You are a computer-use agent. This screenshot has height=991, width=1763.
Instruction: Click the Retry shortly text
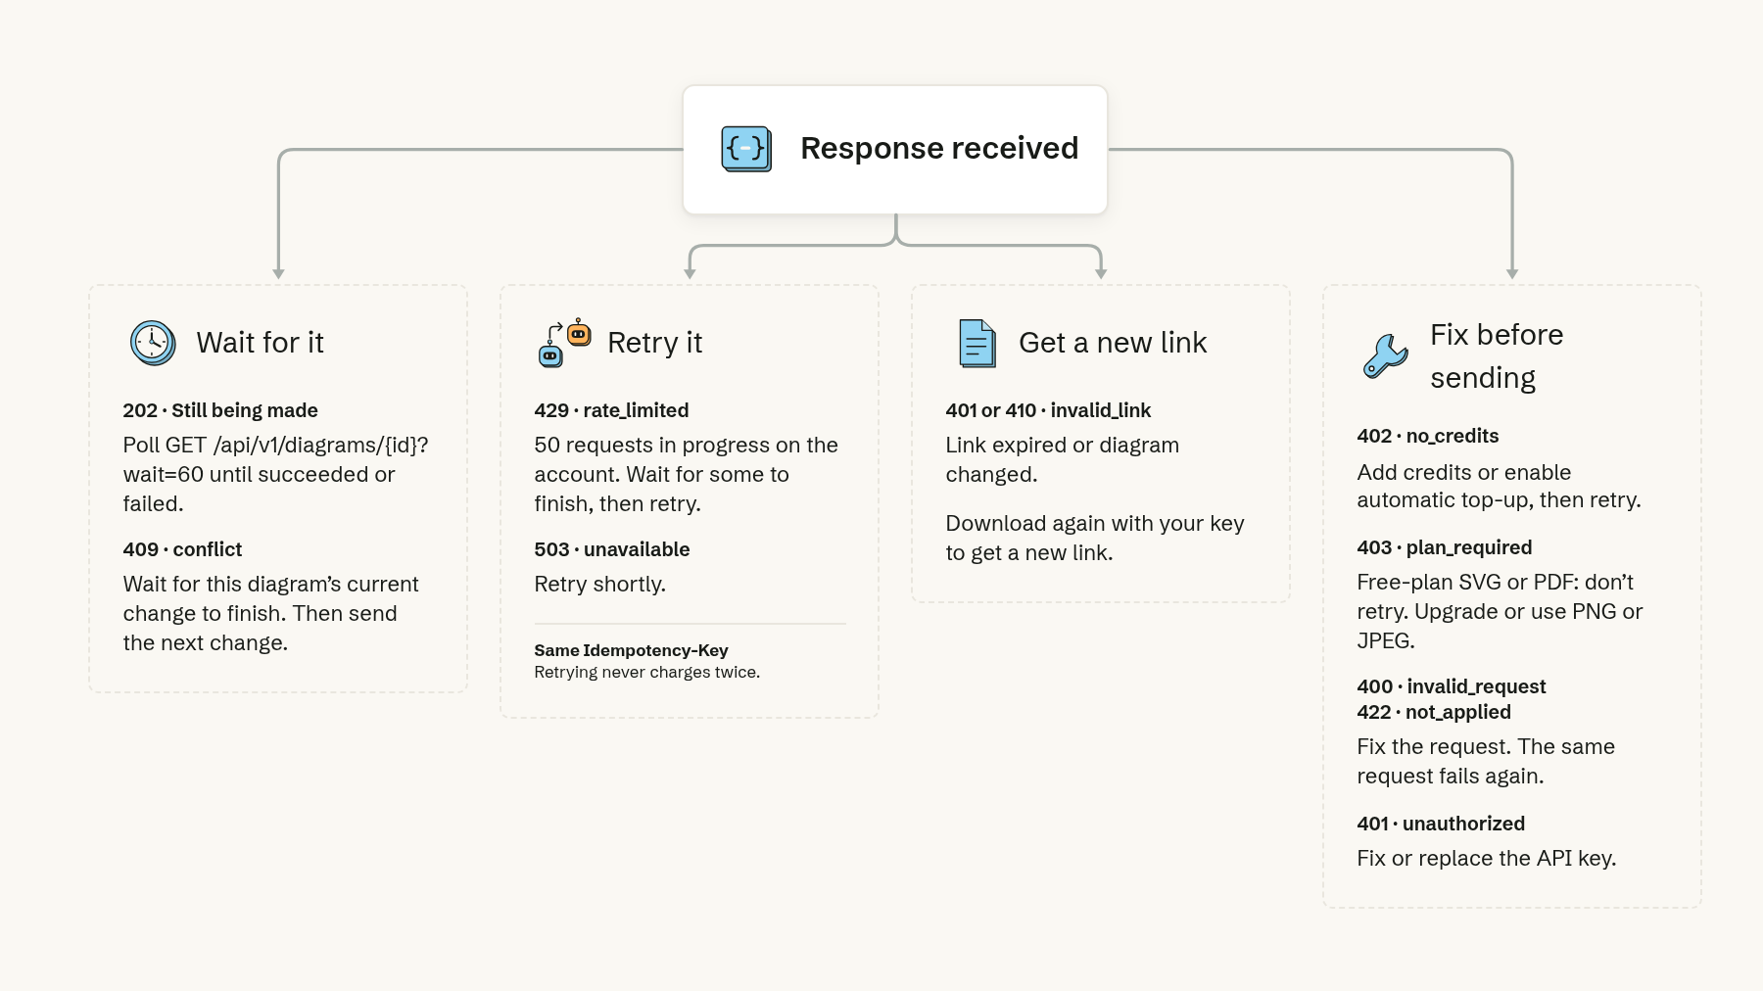[x=599, y=585]
